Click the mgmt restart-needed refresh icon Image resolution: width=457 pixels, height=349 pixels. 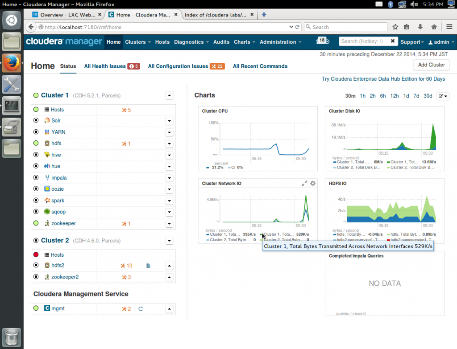(x=141, y=309)
